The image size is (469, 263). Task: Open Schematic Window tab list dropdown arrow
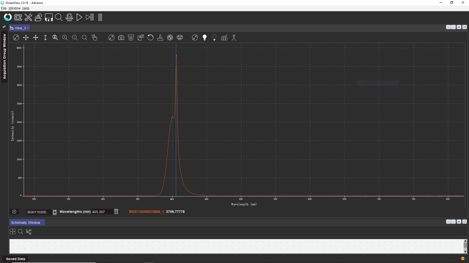point(459,222)
